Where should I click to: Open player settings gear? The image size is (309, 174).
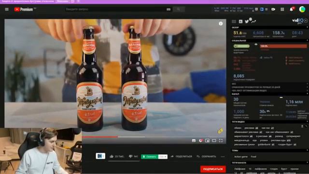pyautogui.click(x=201, y=141)
